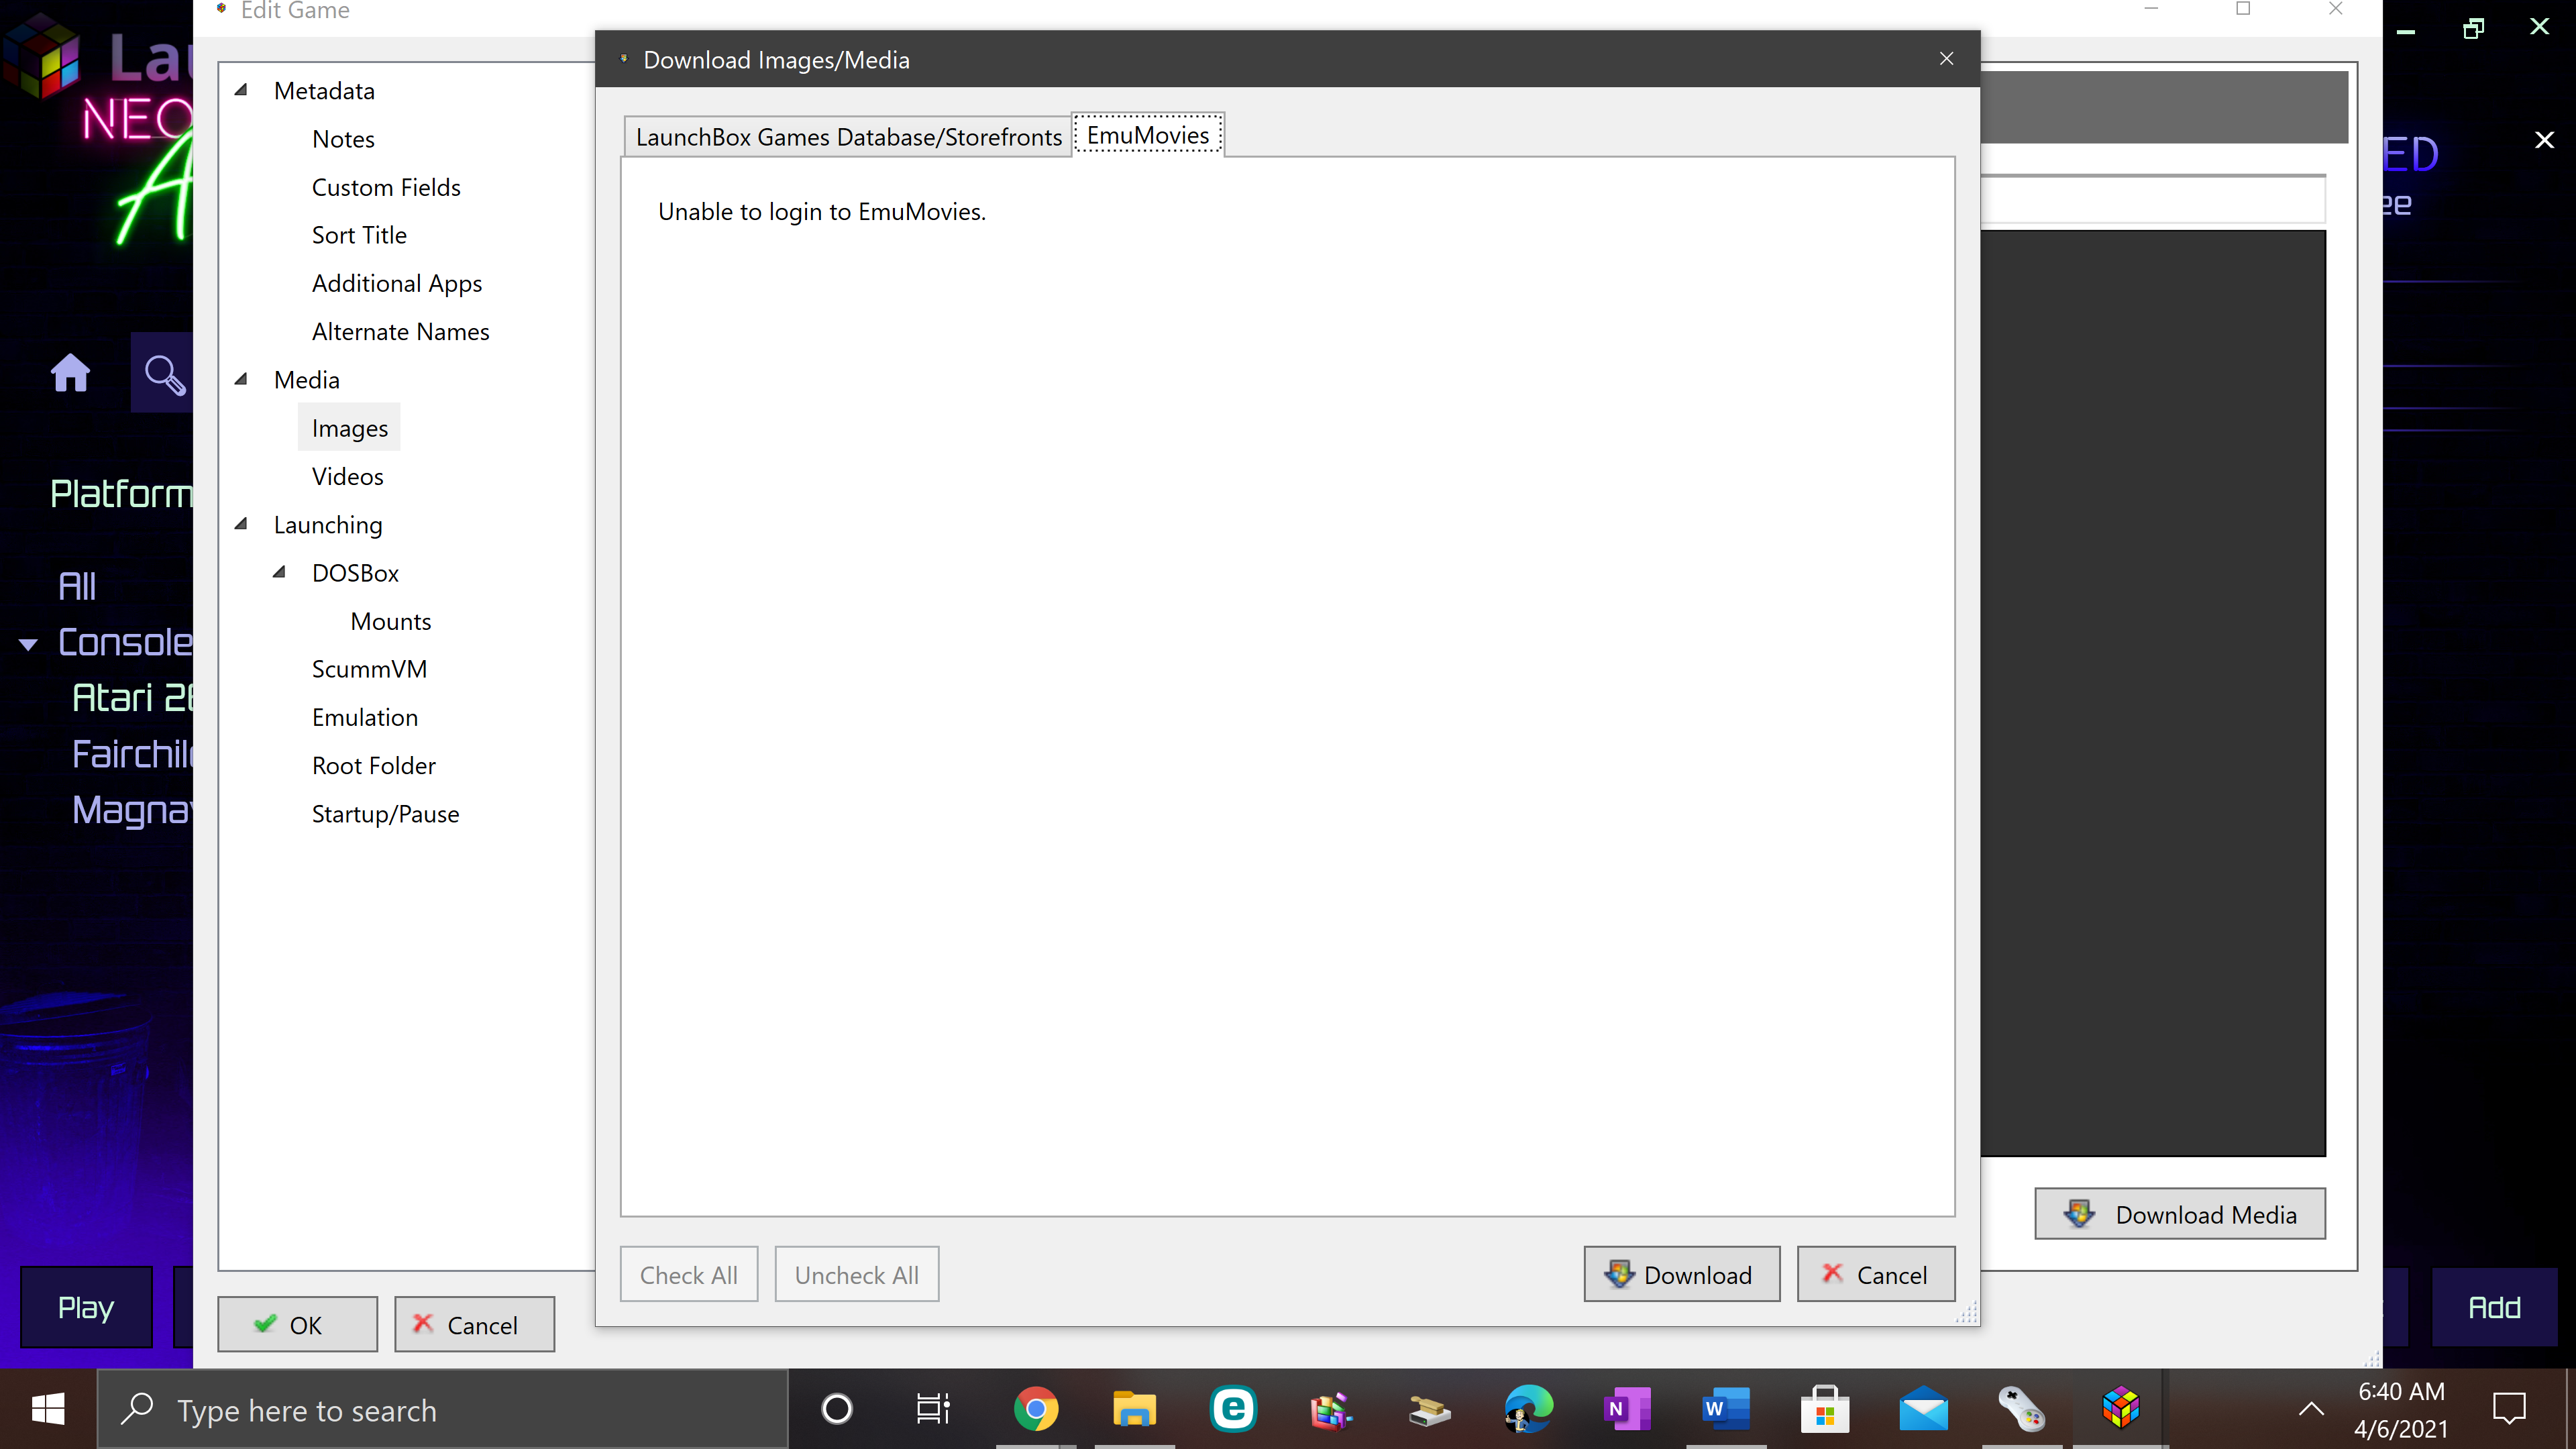Close the Download Images/Media dialog
The height and width of the screenshot is (1449, 2576).
(1946, 59)
